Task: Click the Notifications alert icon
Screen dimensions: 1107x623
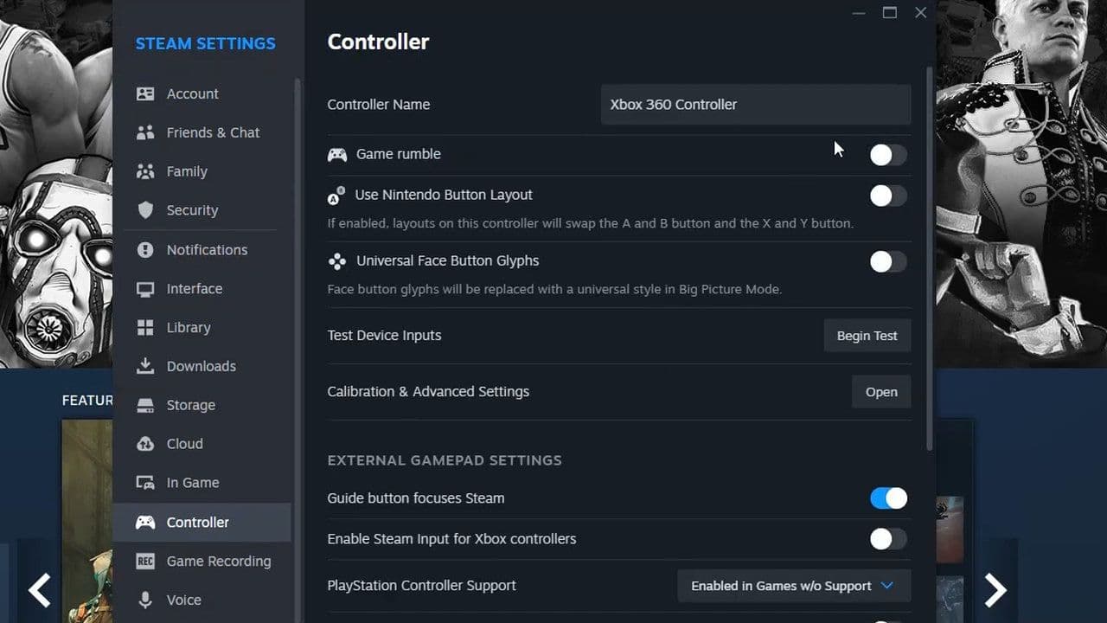Action: tap(145, 250)
